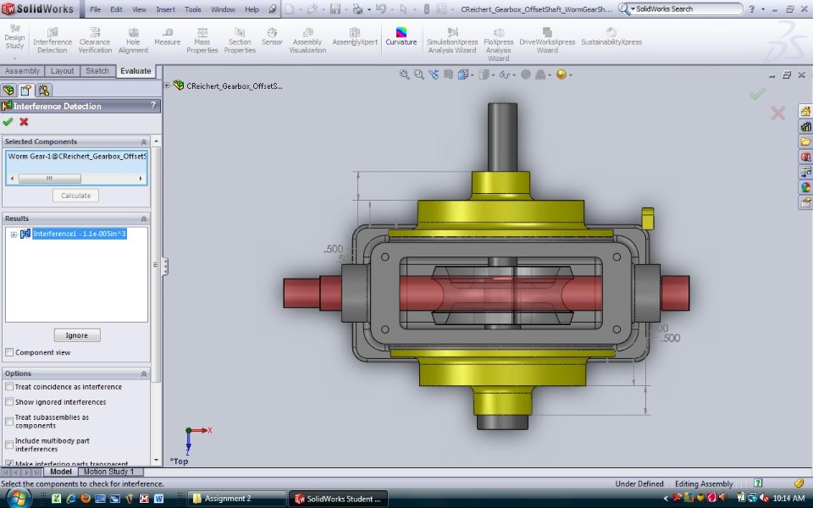Collapse the Options section
Image resolution: width=813 pixels, height=508 pixels.
pyautogui.click(x=143, y=373)
